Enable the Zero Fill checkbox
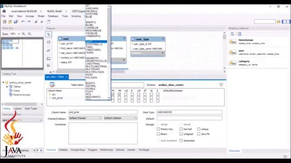The width and height of the screenshot is (291, 163). (199, 134)
